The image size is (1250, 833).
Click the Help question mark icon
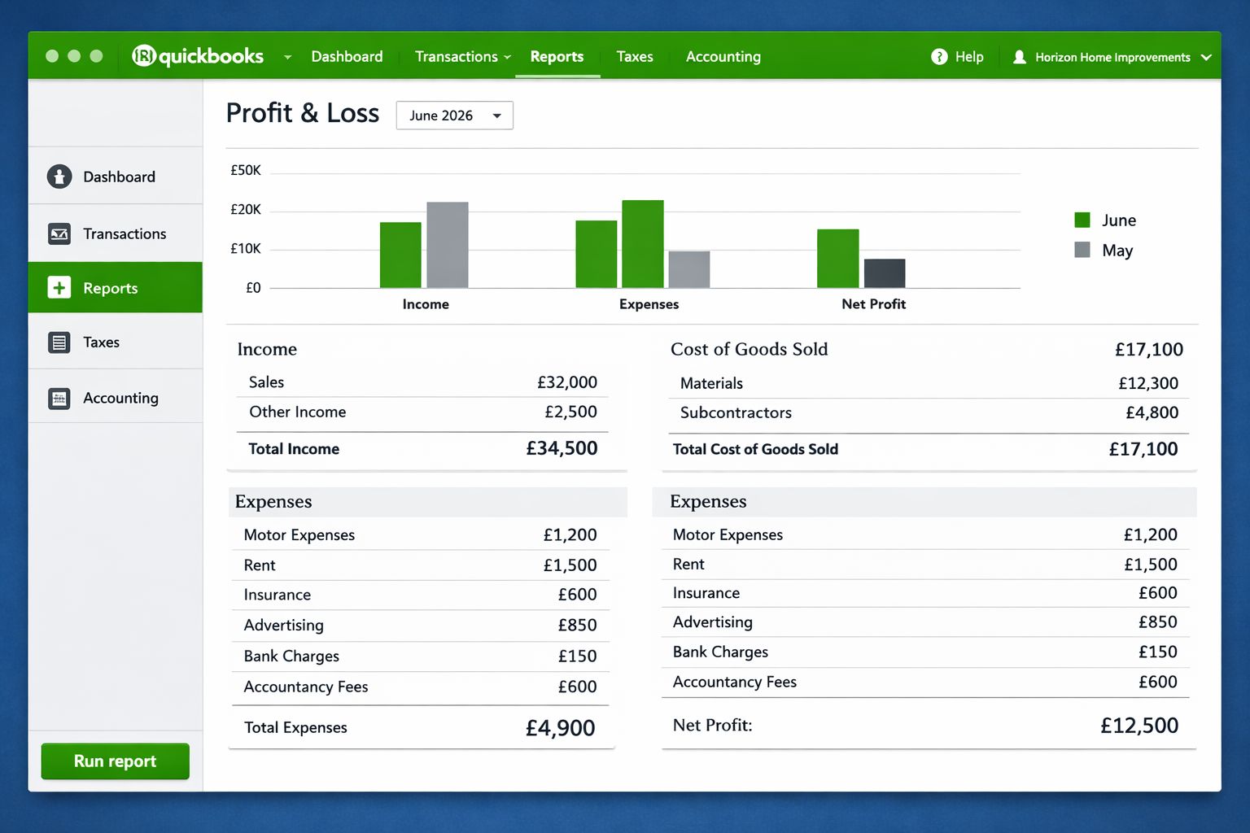[x=939, y=56]
